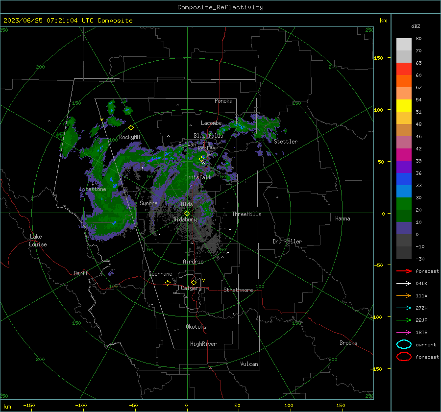441x412 pixels.
Task: Click the magenta 18TS arrow in legend
Action: click(x=404, y=333)
